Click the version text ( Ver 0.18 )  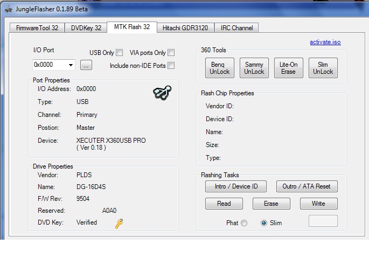[91, 148]
